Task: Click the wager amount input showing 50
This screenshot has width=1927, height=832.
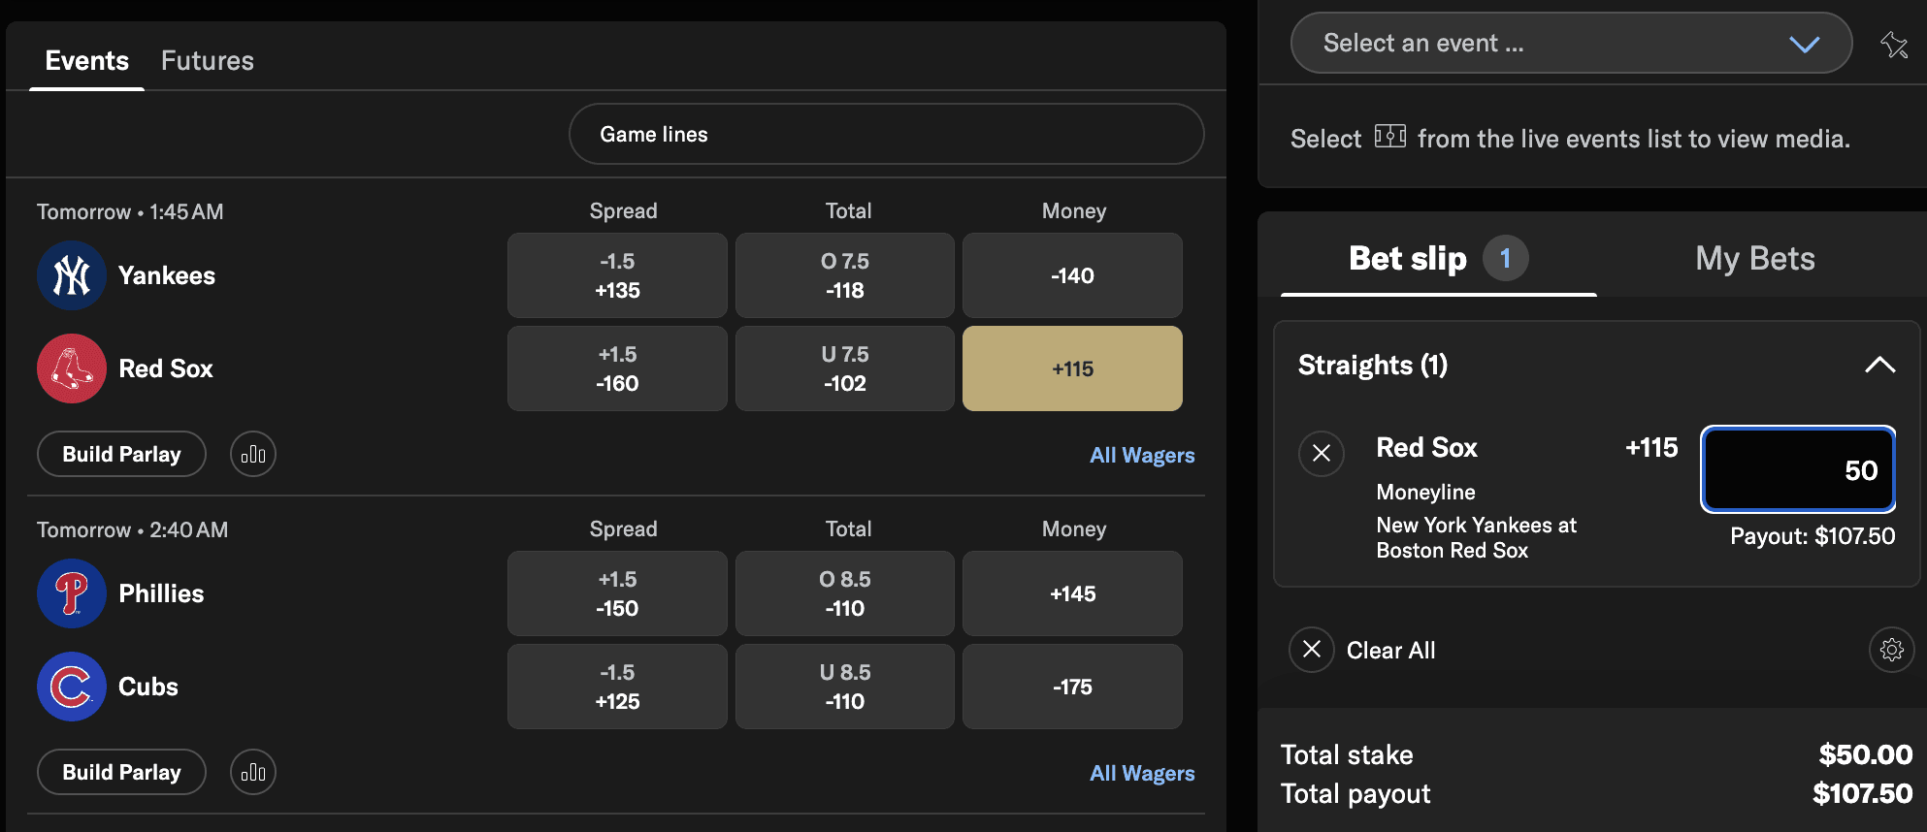Action: tap(1796, 469)
